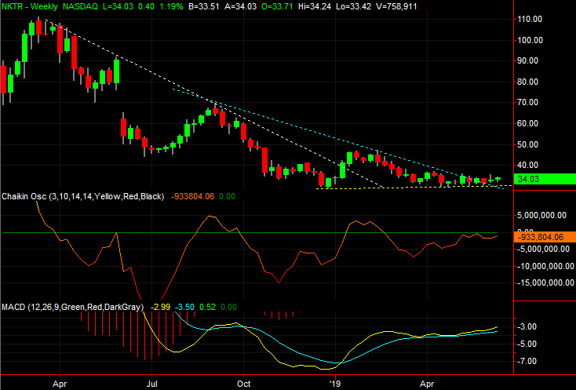Click the ask value A=34.03
Image resolution: width=576 pixels, height=390 pixels.
pyautogui.click(x=241, y=6)
